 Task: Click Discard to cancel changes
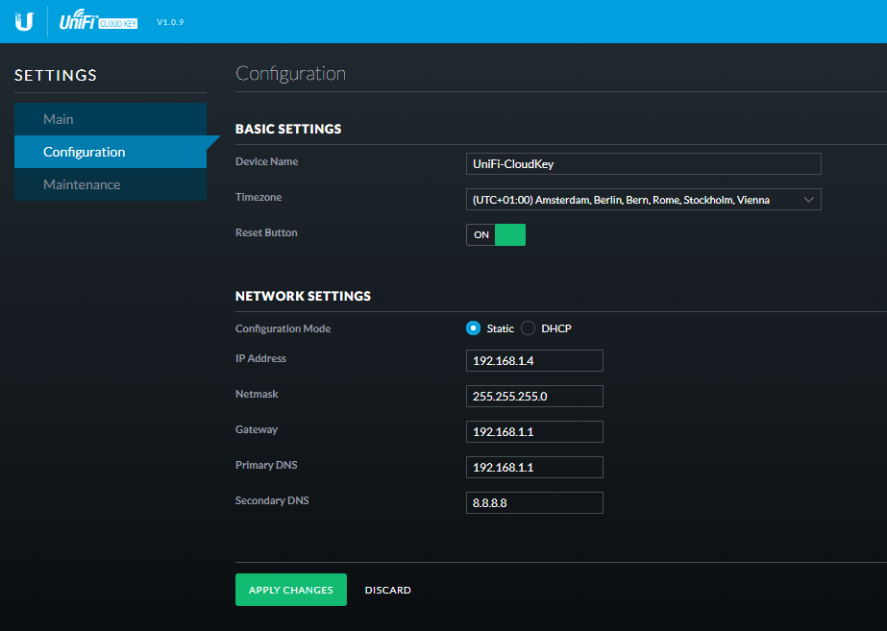click(387, 590)
